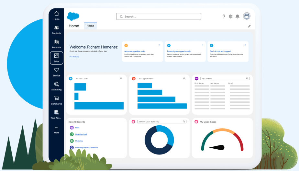299x171 pixels.
Task: Click the Salesforce cloud logo
Action: 73,17
